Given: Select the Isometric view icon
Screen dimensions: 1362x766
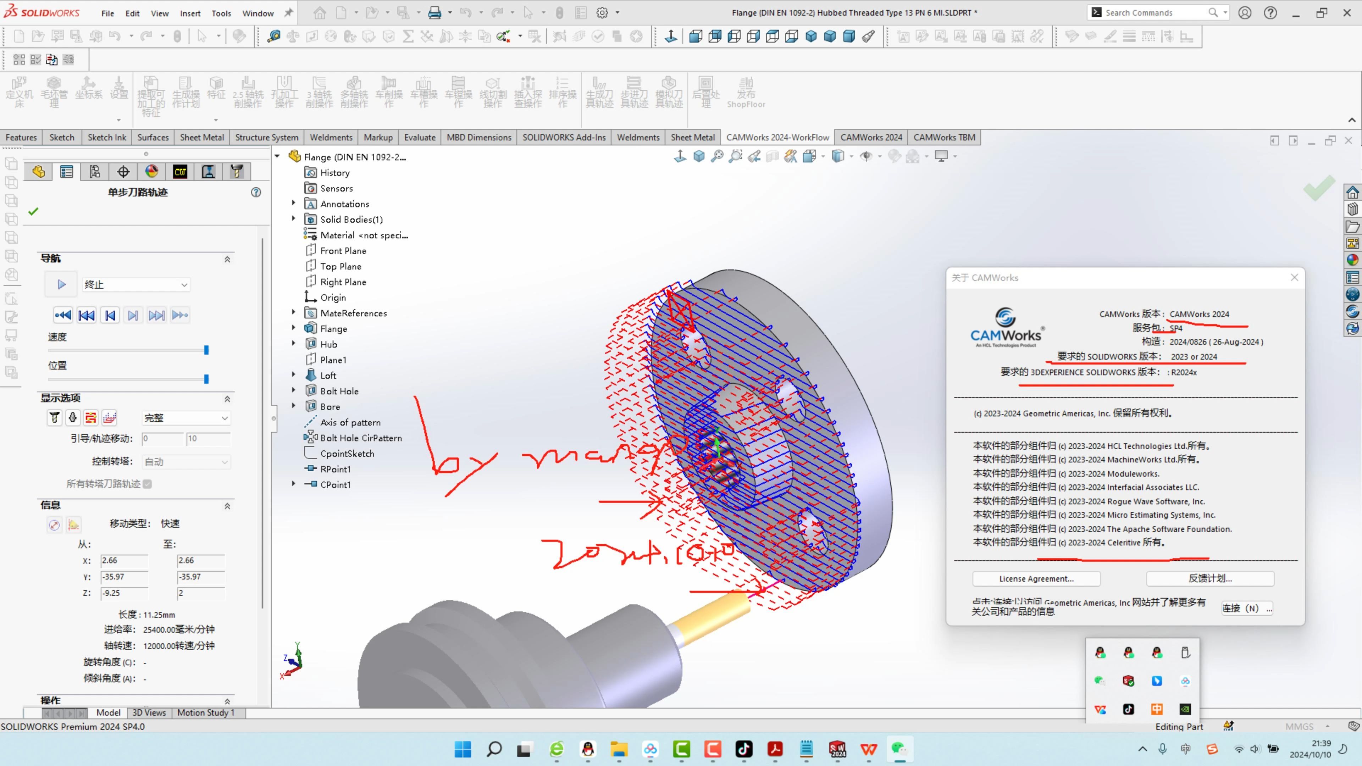Looking at the screenshot, I should click(811, 37).
